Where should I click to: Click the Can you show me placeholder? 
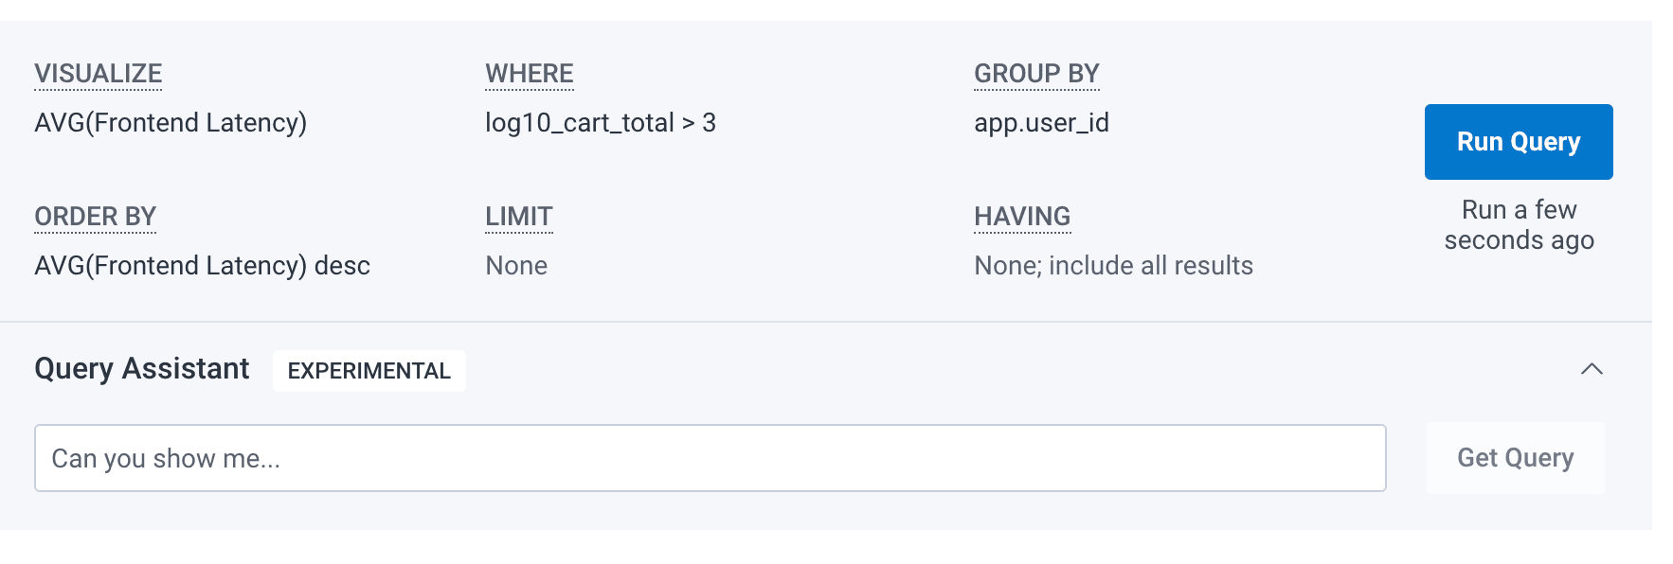click(167, 458)
